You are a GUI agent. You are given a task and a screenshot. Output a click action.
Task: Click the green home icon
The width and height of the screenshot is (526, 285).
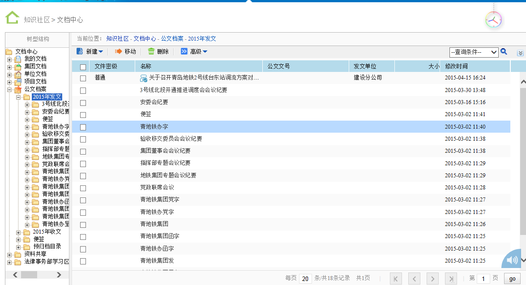pos(12,17)
